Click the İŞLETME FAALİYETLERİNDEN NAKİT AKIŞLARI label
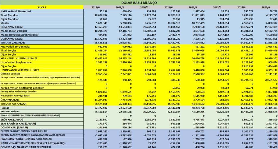Viewport: 278px width, 149px height. tap(24, 131)
